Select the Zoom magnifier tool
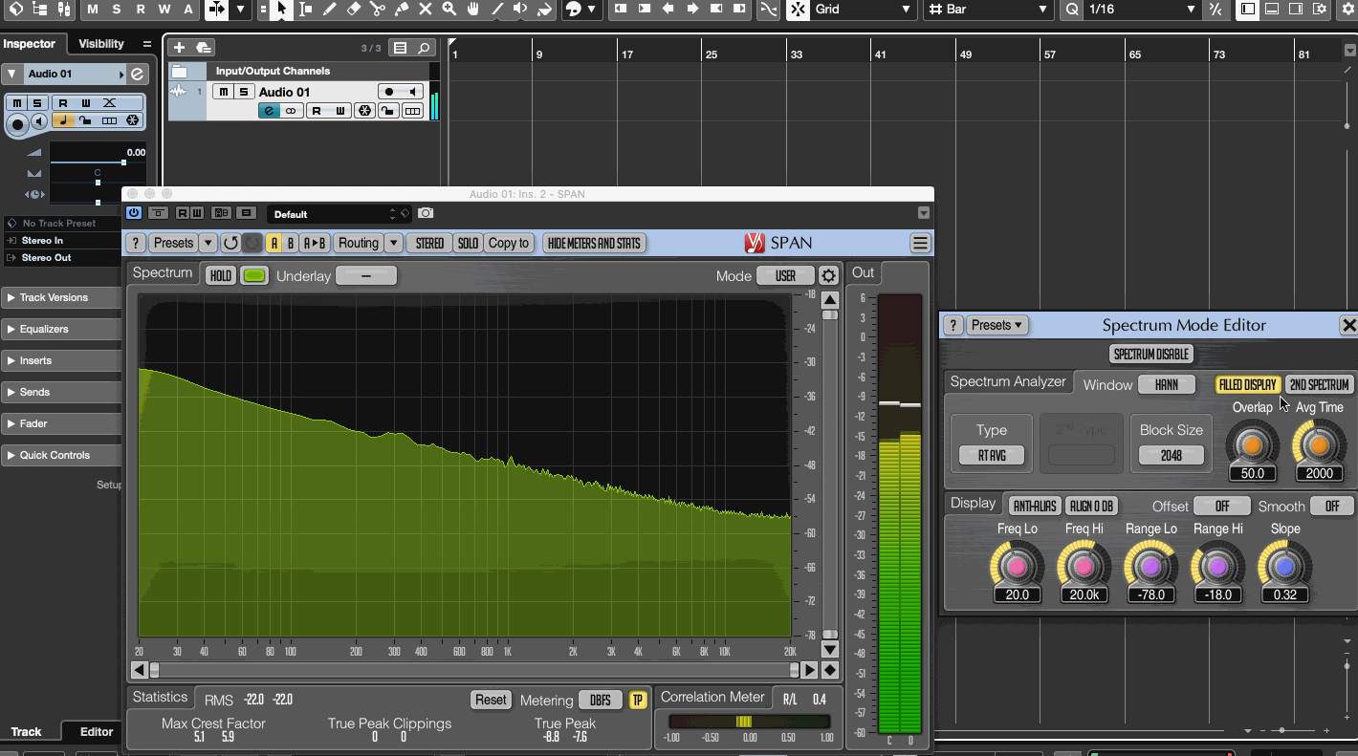This screenshot has width=1358, height=756. click(449, 10)
